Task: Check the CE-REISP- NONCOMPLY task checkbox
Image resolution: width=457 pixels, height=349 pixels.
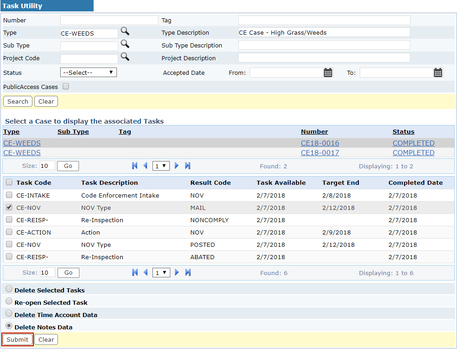Action: 9,219
